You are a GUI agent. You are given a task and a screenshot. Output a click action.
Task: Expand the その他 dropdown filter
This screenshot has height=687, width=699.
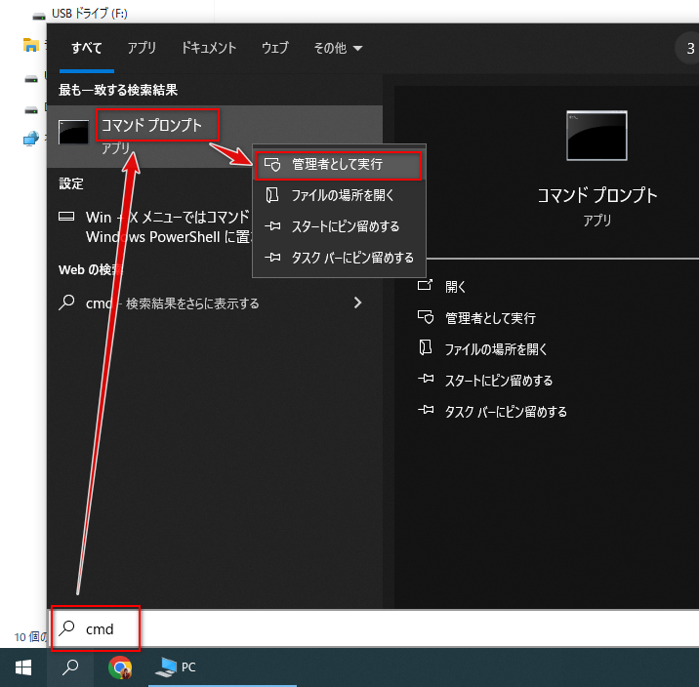pos(338,48)
